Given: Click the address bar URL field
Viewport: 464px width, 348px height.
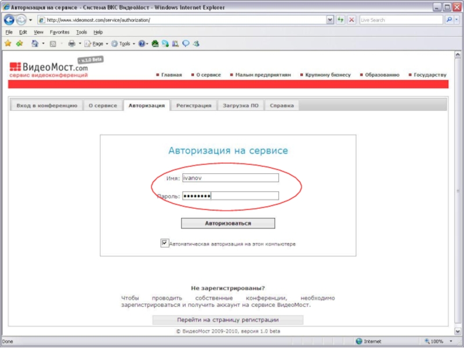Looking at the screenshot, I should 182,20.
